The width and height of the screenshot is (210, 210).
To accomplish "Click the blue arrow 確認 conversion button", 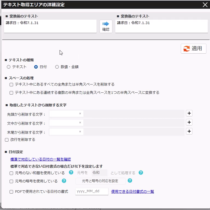I will (x=106, y=26).
